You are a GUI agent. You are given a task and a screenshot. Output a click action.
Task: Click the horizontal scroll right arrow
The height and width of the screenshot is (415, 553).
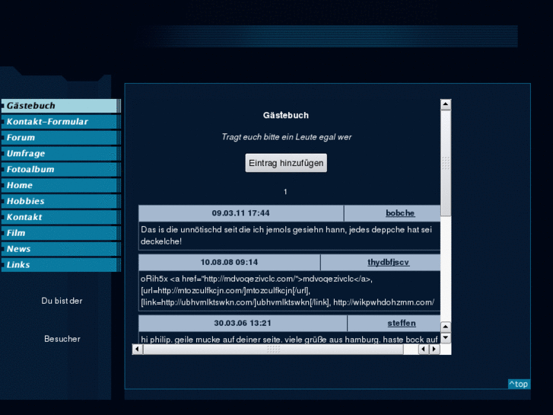pos(434,350)
